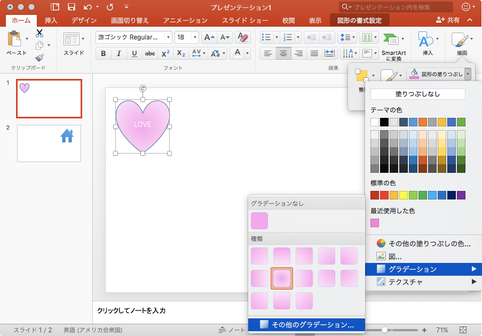Image resolution: width=482 pixels, height=336 pixels.
Task: Select slide 2 thumbnail with house
Action: pyautogui.click(x=49, y=143)
